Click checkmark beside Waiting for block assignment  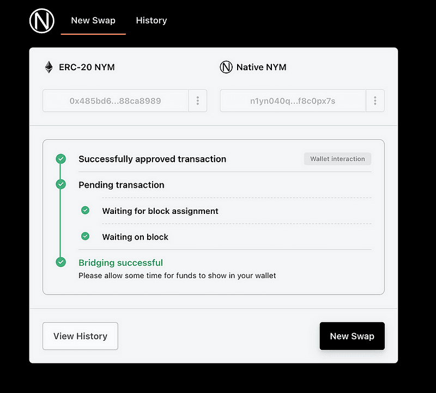85,211
